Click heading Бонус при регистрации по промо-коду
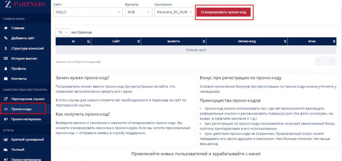342x161 pixels. pos(241,78)
